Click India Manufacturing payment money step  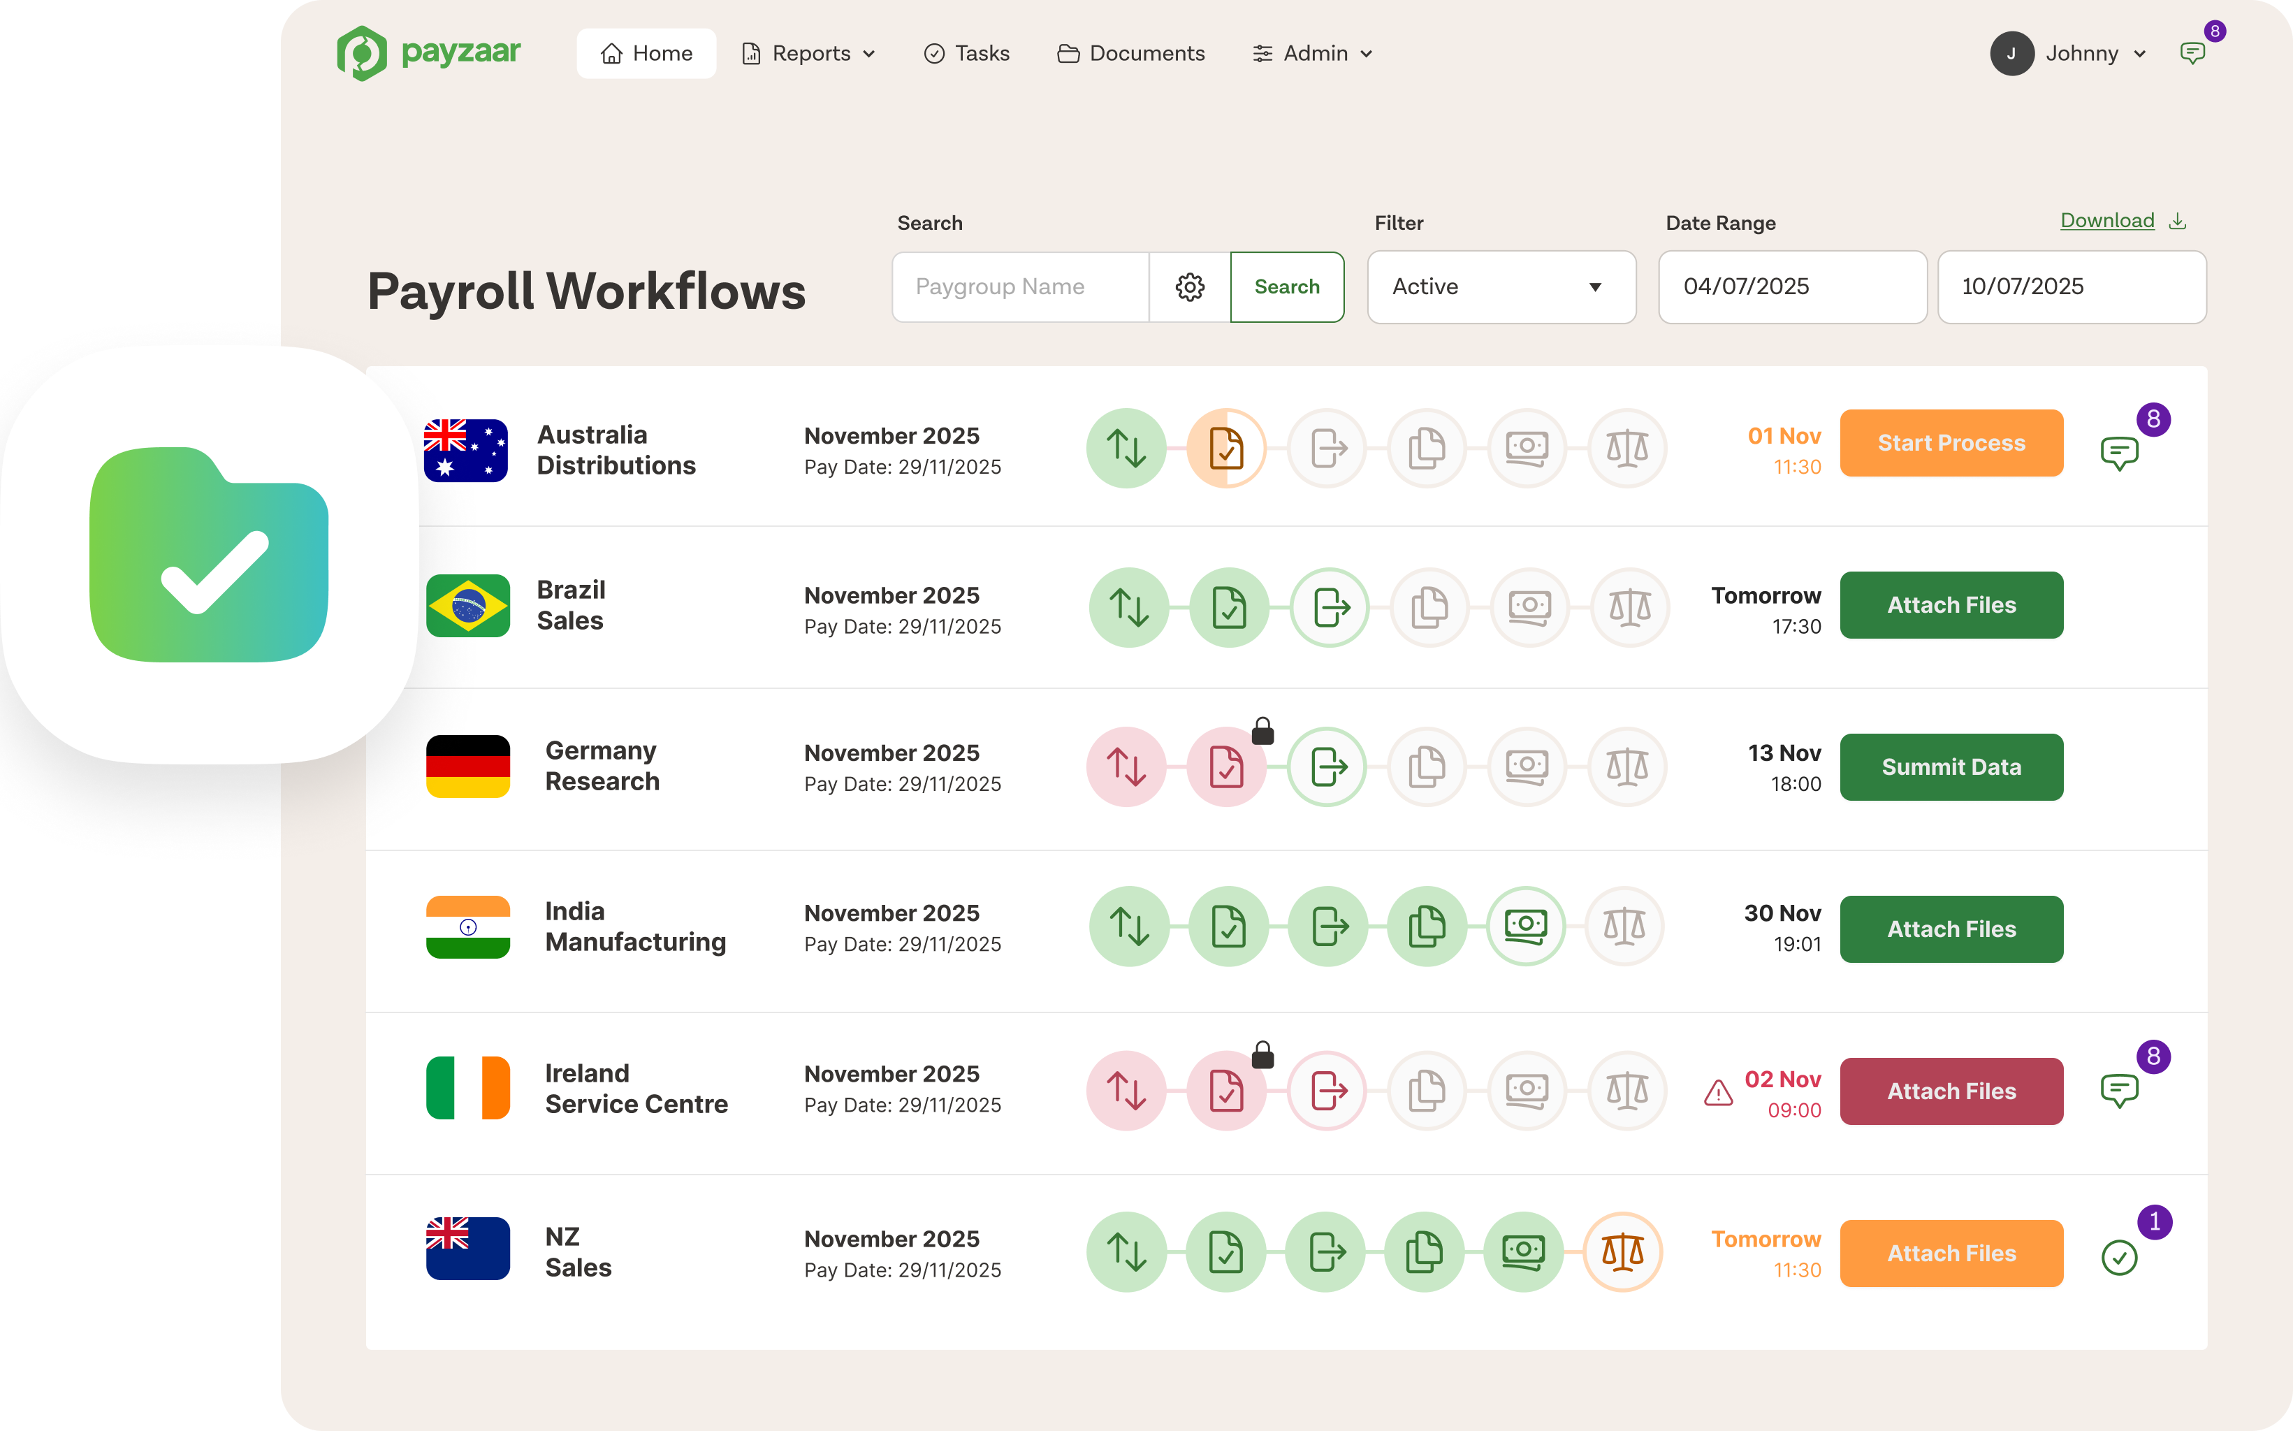click(1525, 926)
